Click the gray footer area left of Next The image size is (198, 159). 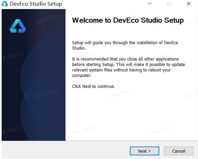pyautogui.click(x=66, y=150)
